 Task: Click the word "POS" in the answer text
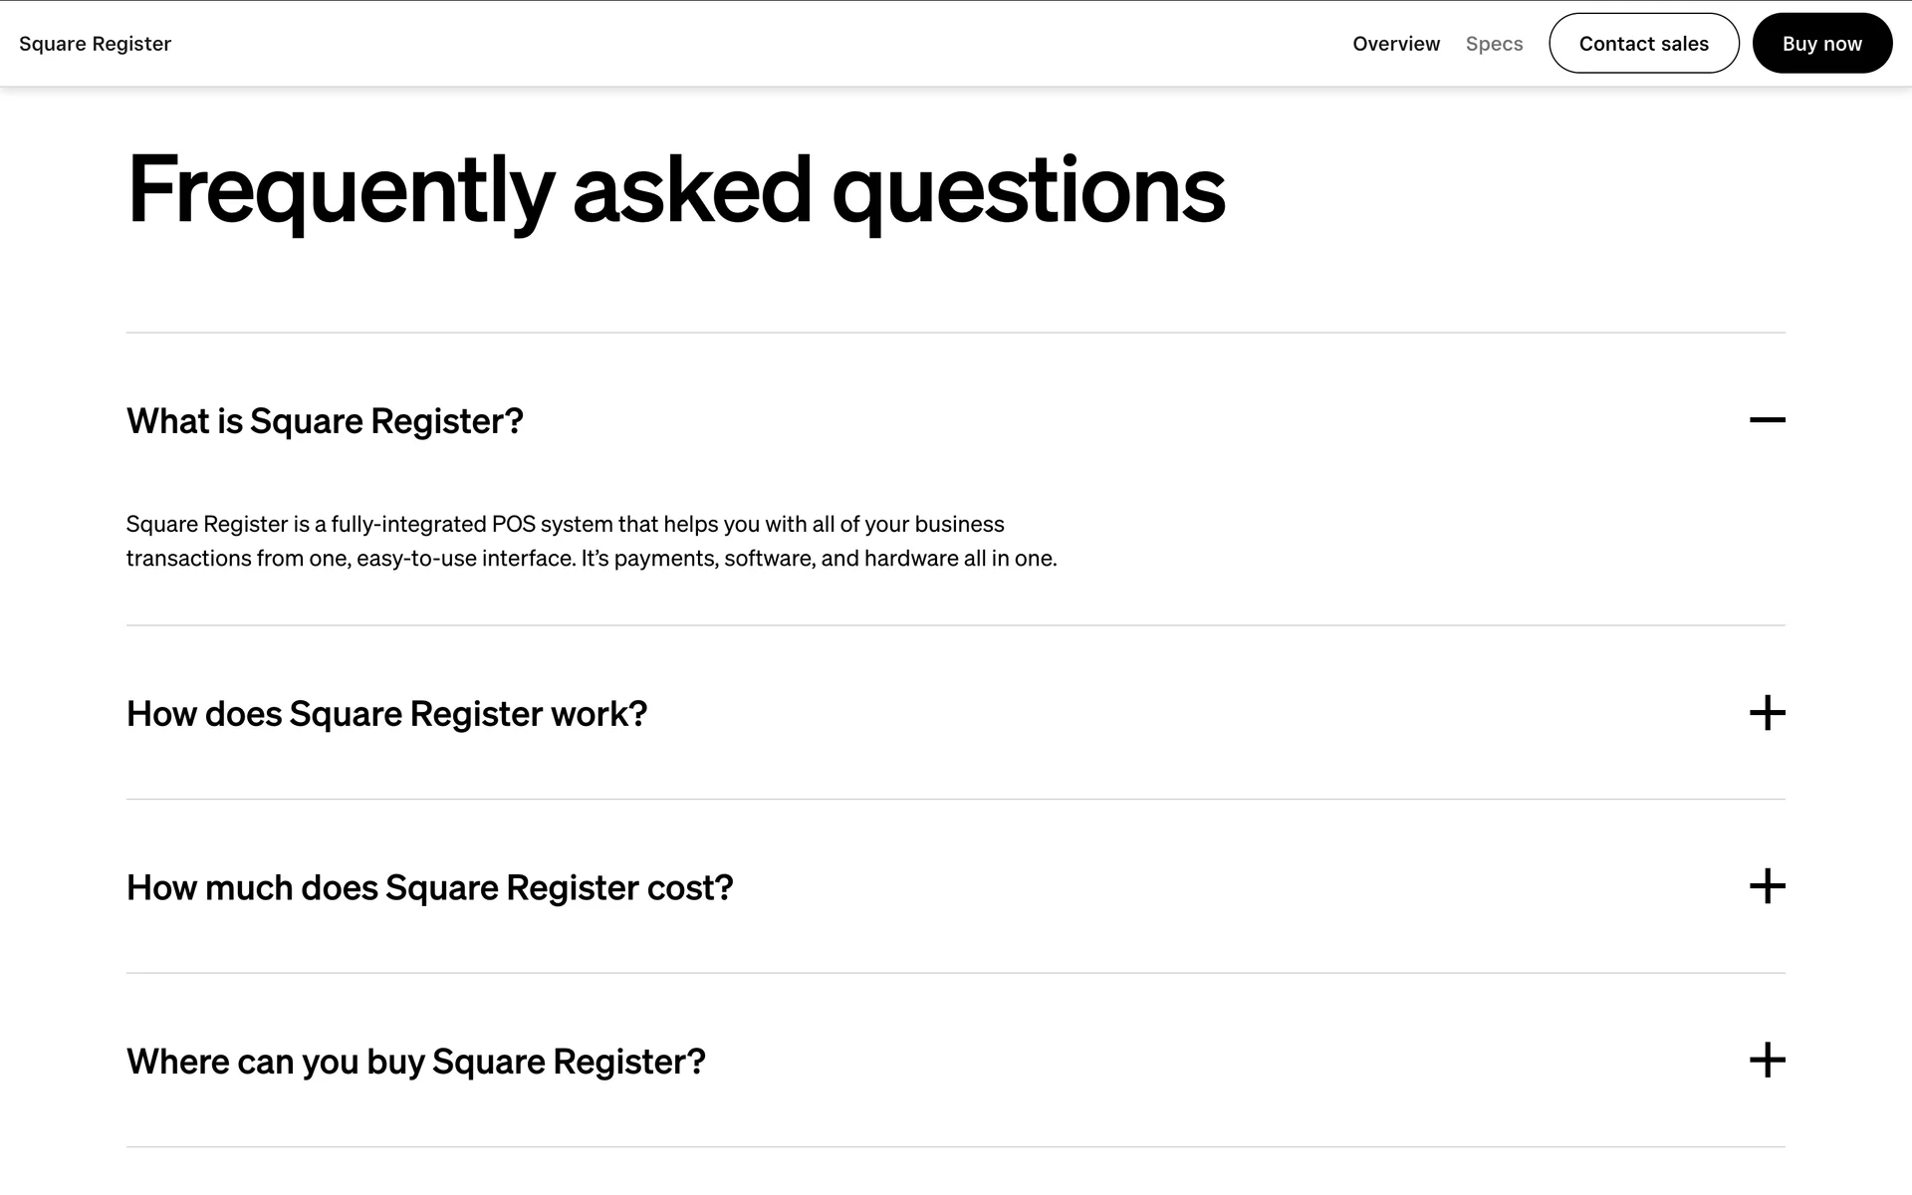tap(513, 524)
